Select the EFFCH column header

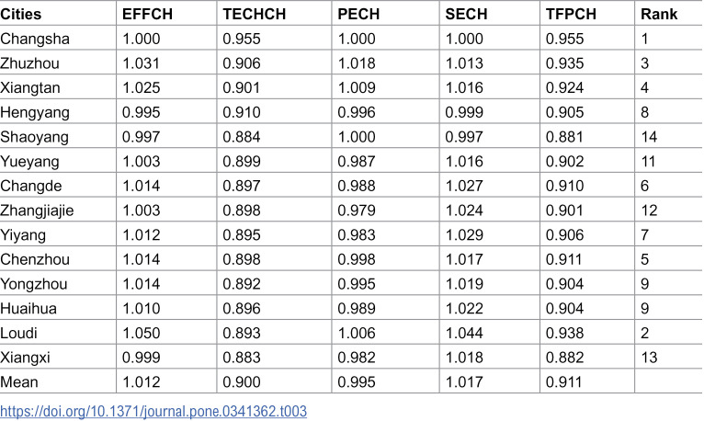click(147, 15)
